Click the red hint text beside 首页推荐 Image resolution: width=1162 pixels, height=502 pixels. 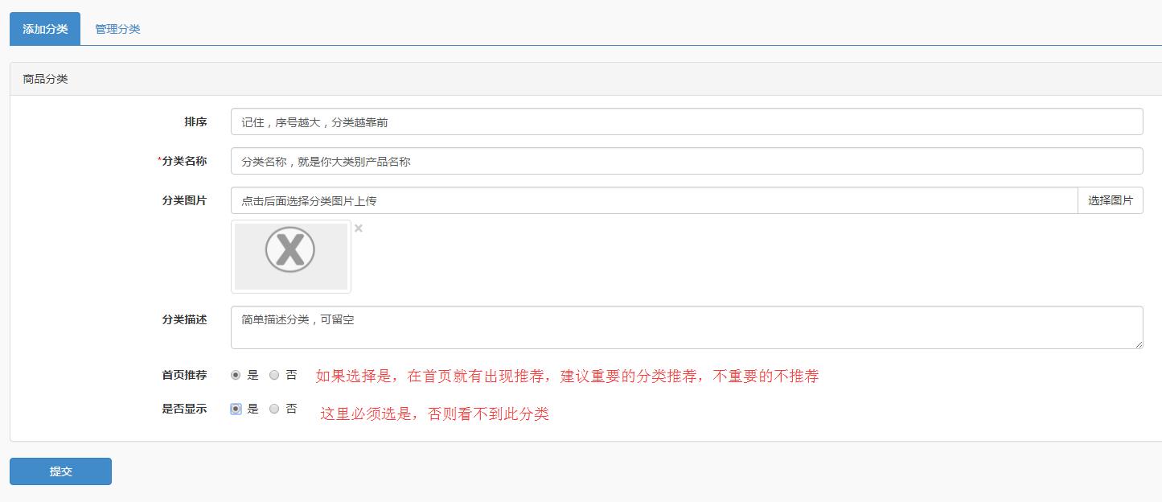coord(567,376)
